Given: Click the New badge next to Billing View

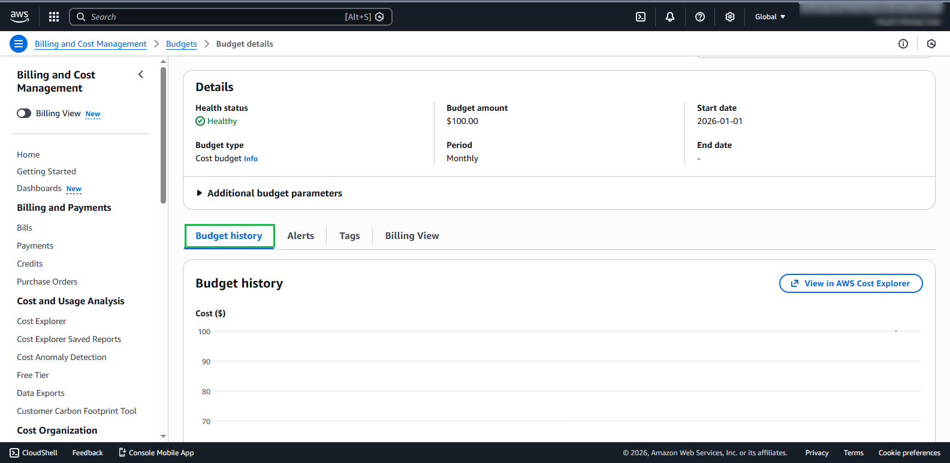Looking at the screenshot, I should [x=93, y=114].
